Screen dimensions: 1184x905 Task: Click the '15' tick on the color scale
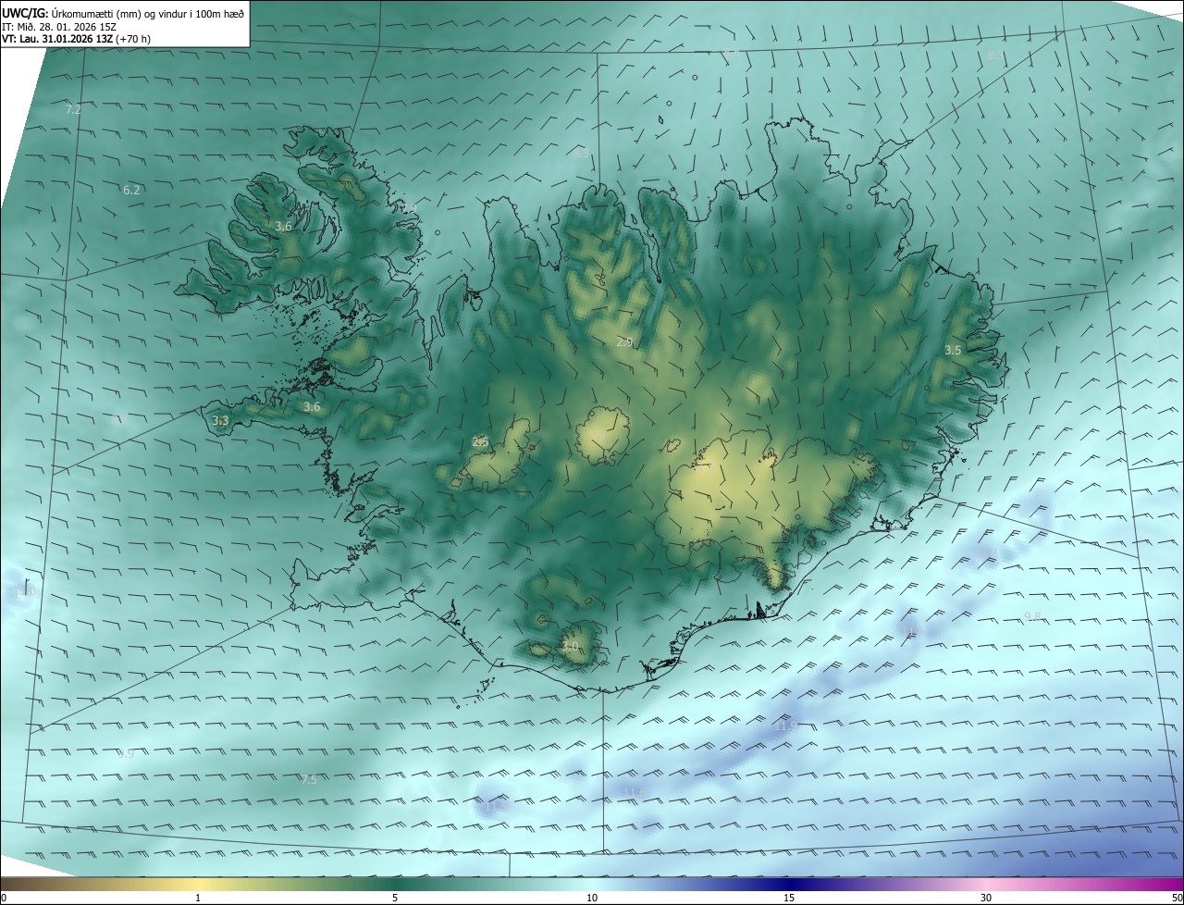pos(789,898)
